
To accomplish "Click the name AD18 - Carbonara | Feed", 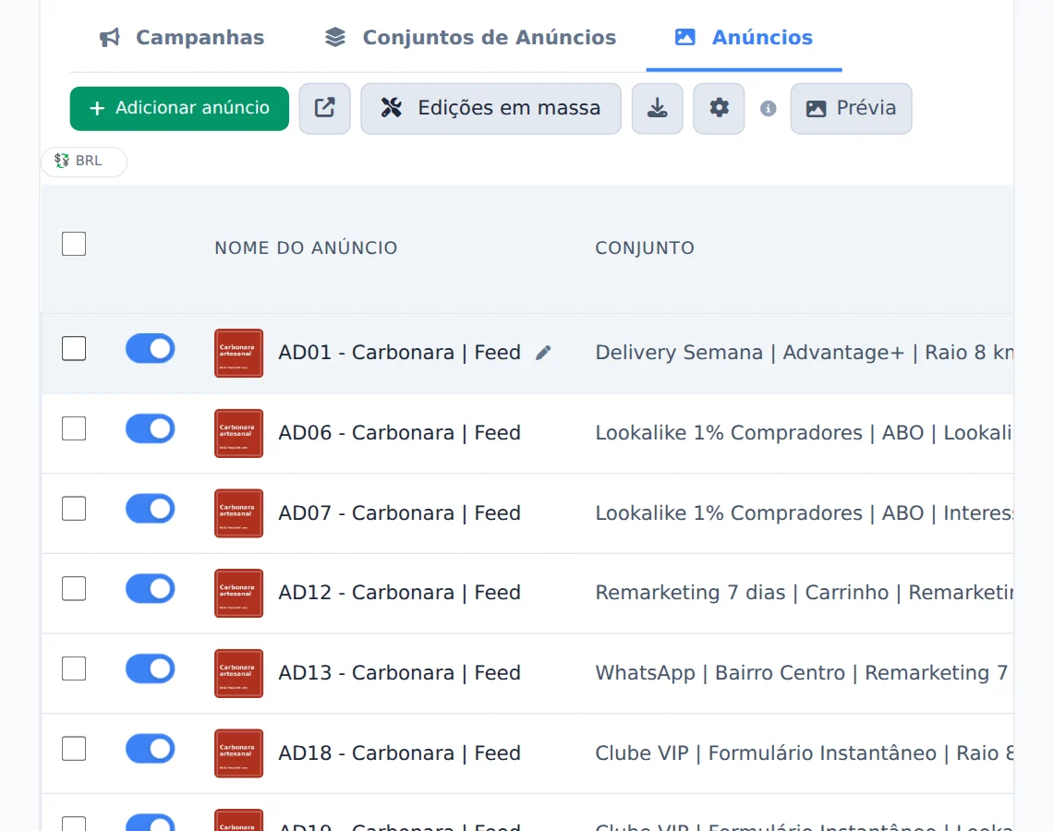I will click(x=399, y=753).
